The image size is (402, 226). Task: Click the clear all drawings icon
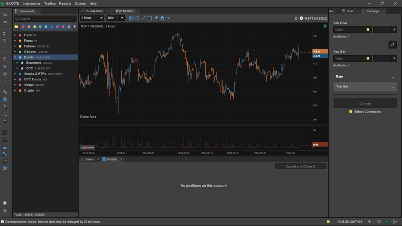pos(162,18)
